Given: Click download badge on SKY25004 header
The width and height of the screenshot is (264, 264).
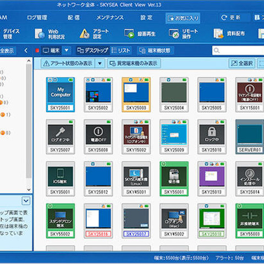Looking at the screenshot, I should (x=168, y=80).
